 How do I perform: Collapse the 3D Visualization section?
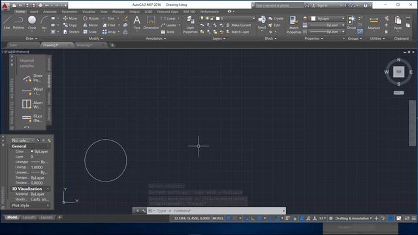click(x=48, y=189)
